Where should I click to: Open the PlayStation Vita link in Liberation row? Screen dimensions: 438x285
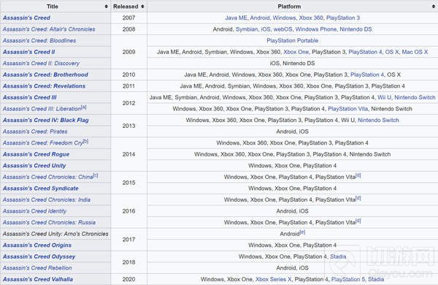347,109
